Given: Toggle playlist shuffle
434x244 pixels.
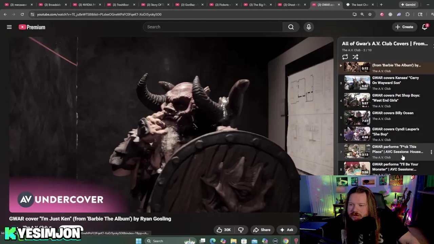Looking at the screenshot, I should [x=355, y=57].
